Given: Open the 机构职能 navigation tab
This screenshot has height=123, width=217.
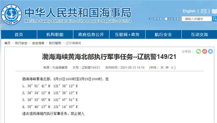Looking at the screenshot, I should tap(55, 34).
